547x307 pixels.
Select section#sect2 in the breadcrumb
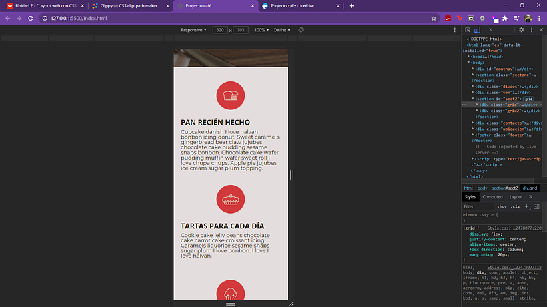(x=505, y=188)
